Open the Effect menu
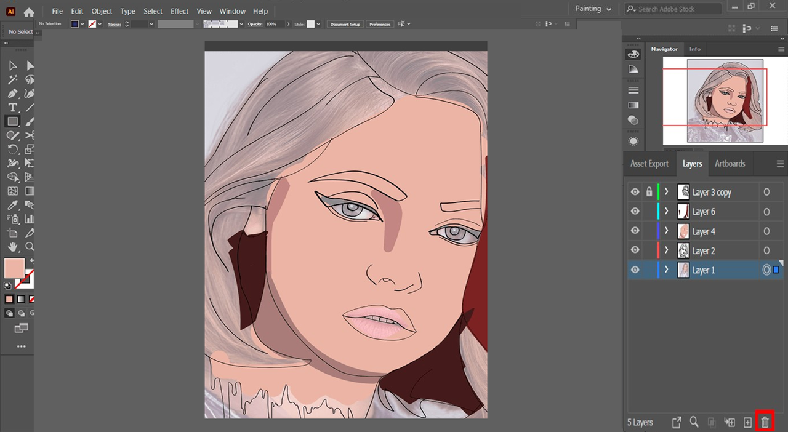Screen dimensions: 788x432 coord(180,11)
